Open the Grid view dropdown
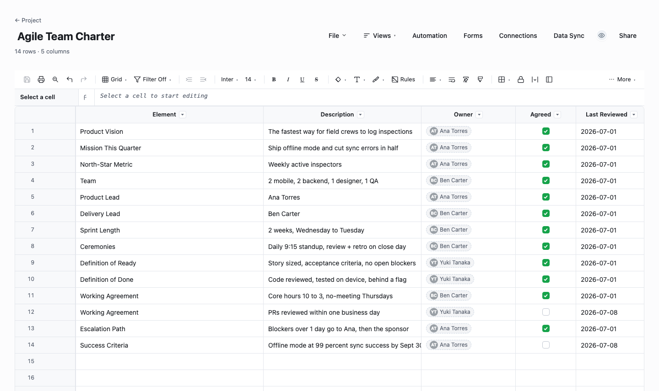The height and width of the screenshot is (391, 659). tap(114, 79)
